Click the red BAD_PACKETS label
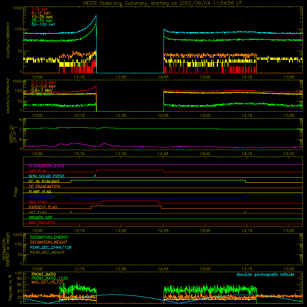Image resolution: width=307 pixels, height=307 pixels. point(42,223)
